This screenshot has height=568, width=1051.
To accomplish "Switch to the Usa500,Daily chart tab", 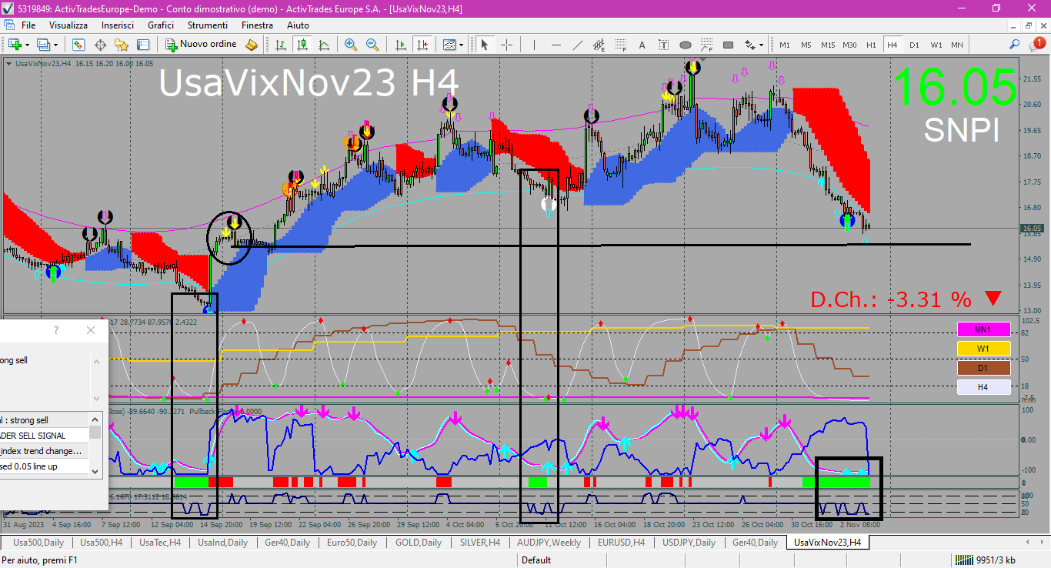I will tap(38, 543).
